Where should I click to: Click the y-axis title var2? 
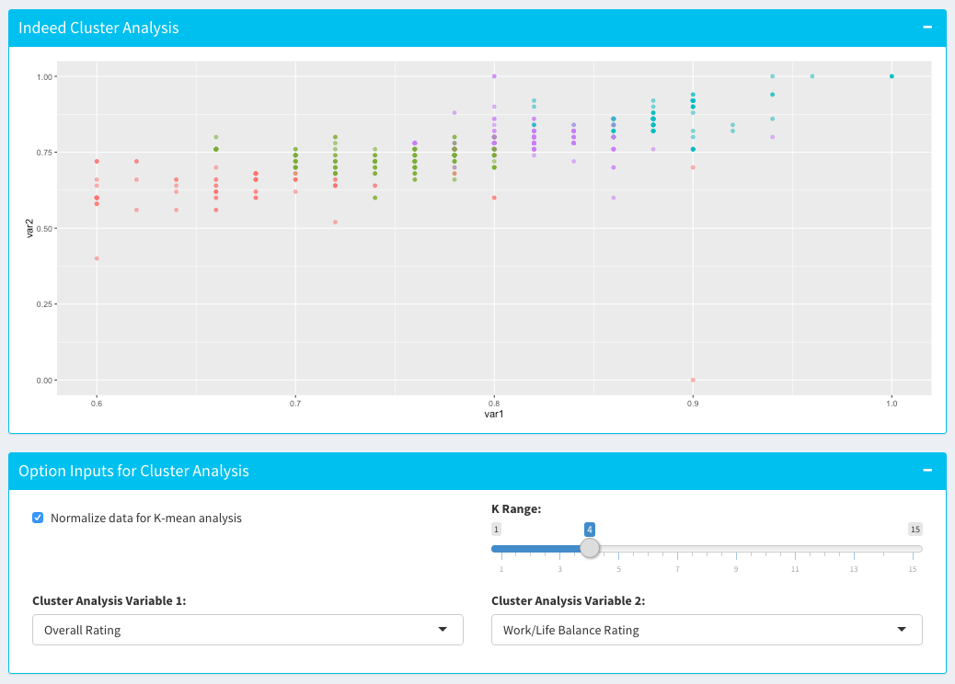tap(29, 228)
